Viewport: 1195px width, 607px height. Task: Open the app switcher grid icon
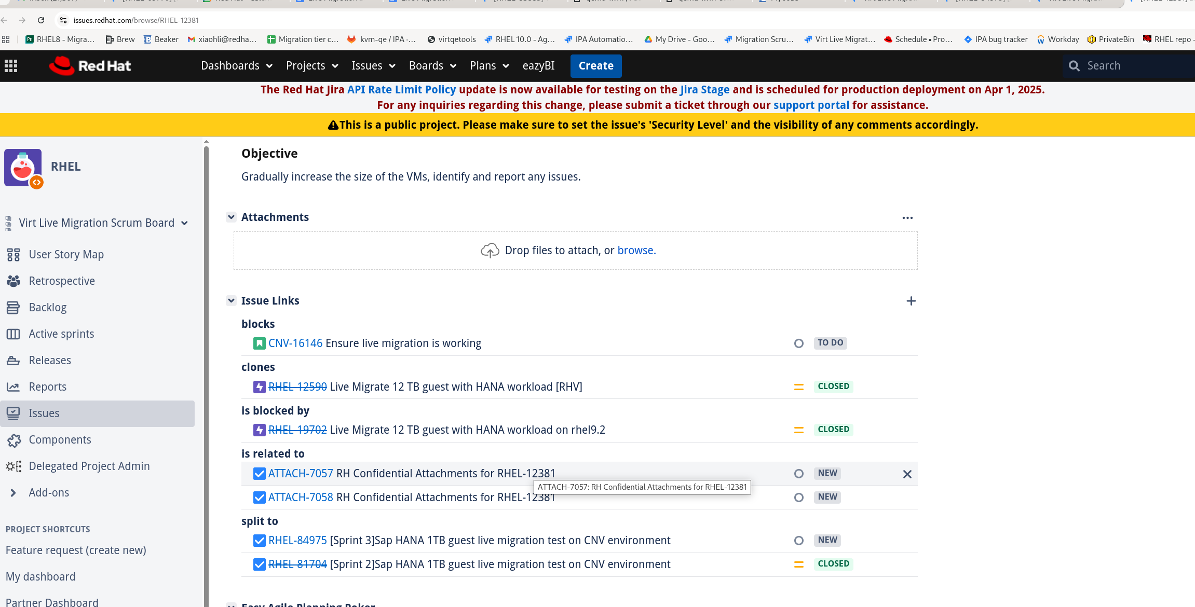point(11,66)
